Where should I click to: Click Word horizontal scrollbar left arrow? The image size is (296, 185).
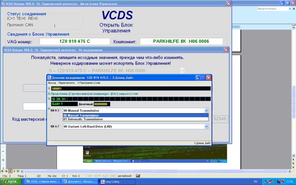pos(22,171)
